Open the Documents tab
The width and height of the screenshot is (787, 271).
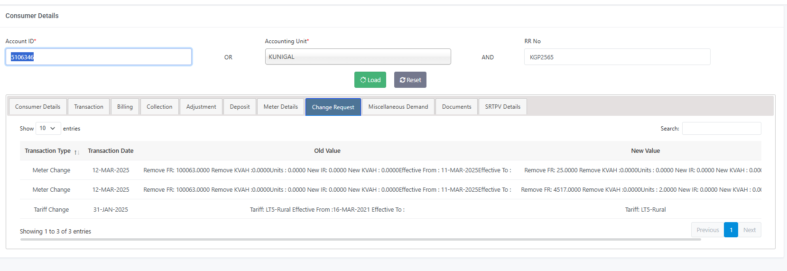(x=456, y=107)
